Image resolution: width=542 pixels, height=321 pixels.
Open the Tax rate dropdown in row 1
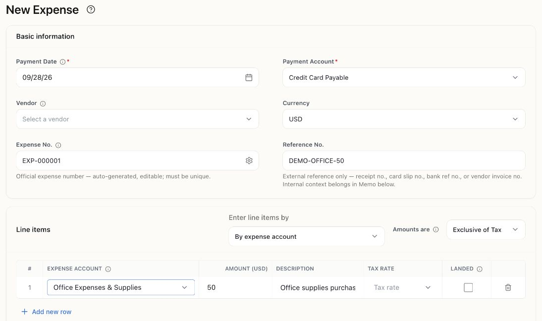click(x=402, y=287)
